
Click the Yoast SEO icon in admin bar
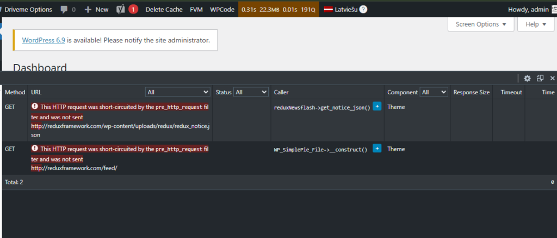click(x=121, y=9)
